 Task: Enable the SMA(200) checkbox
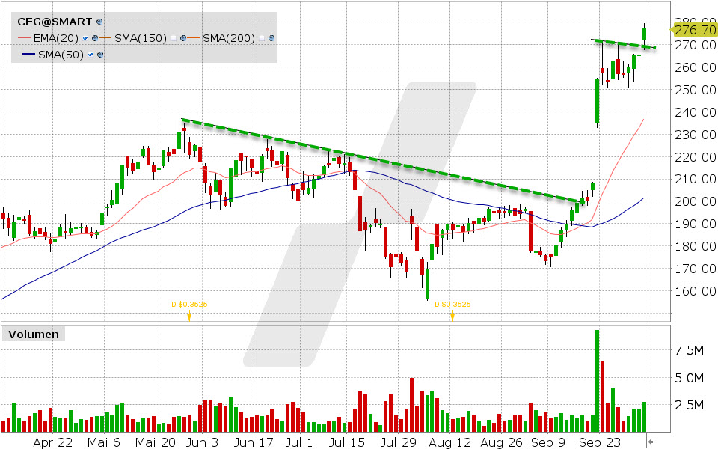pyautogui.click(x=262, y=38)
